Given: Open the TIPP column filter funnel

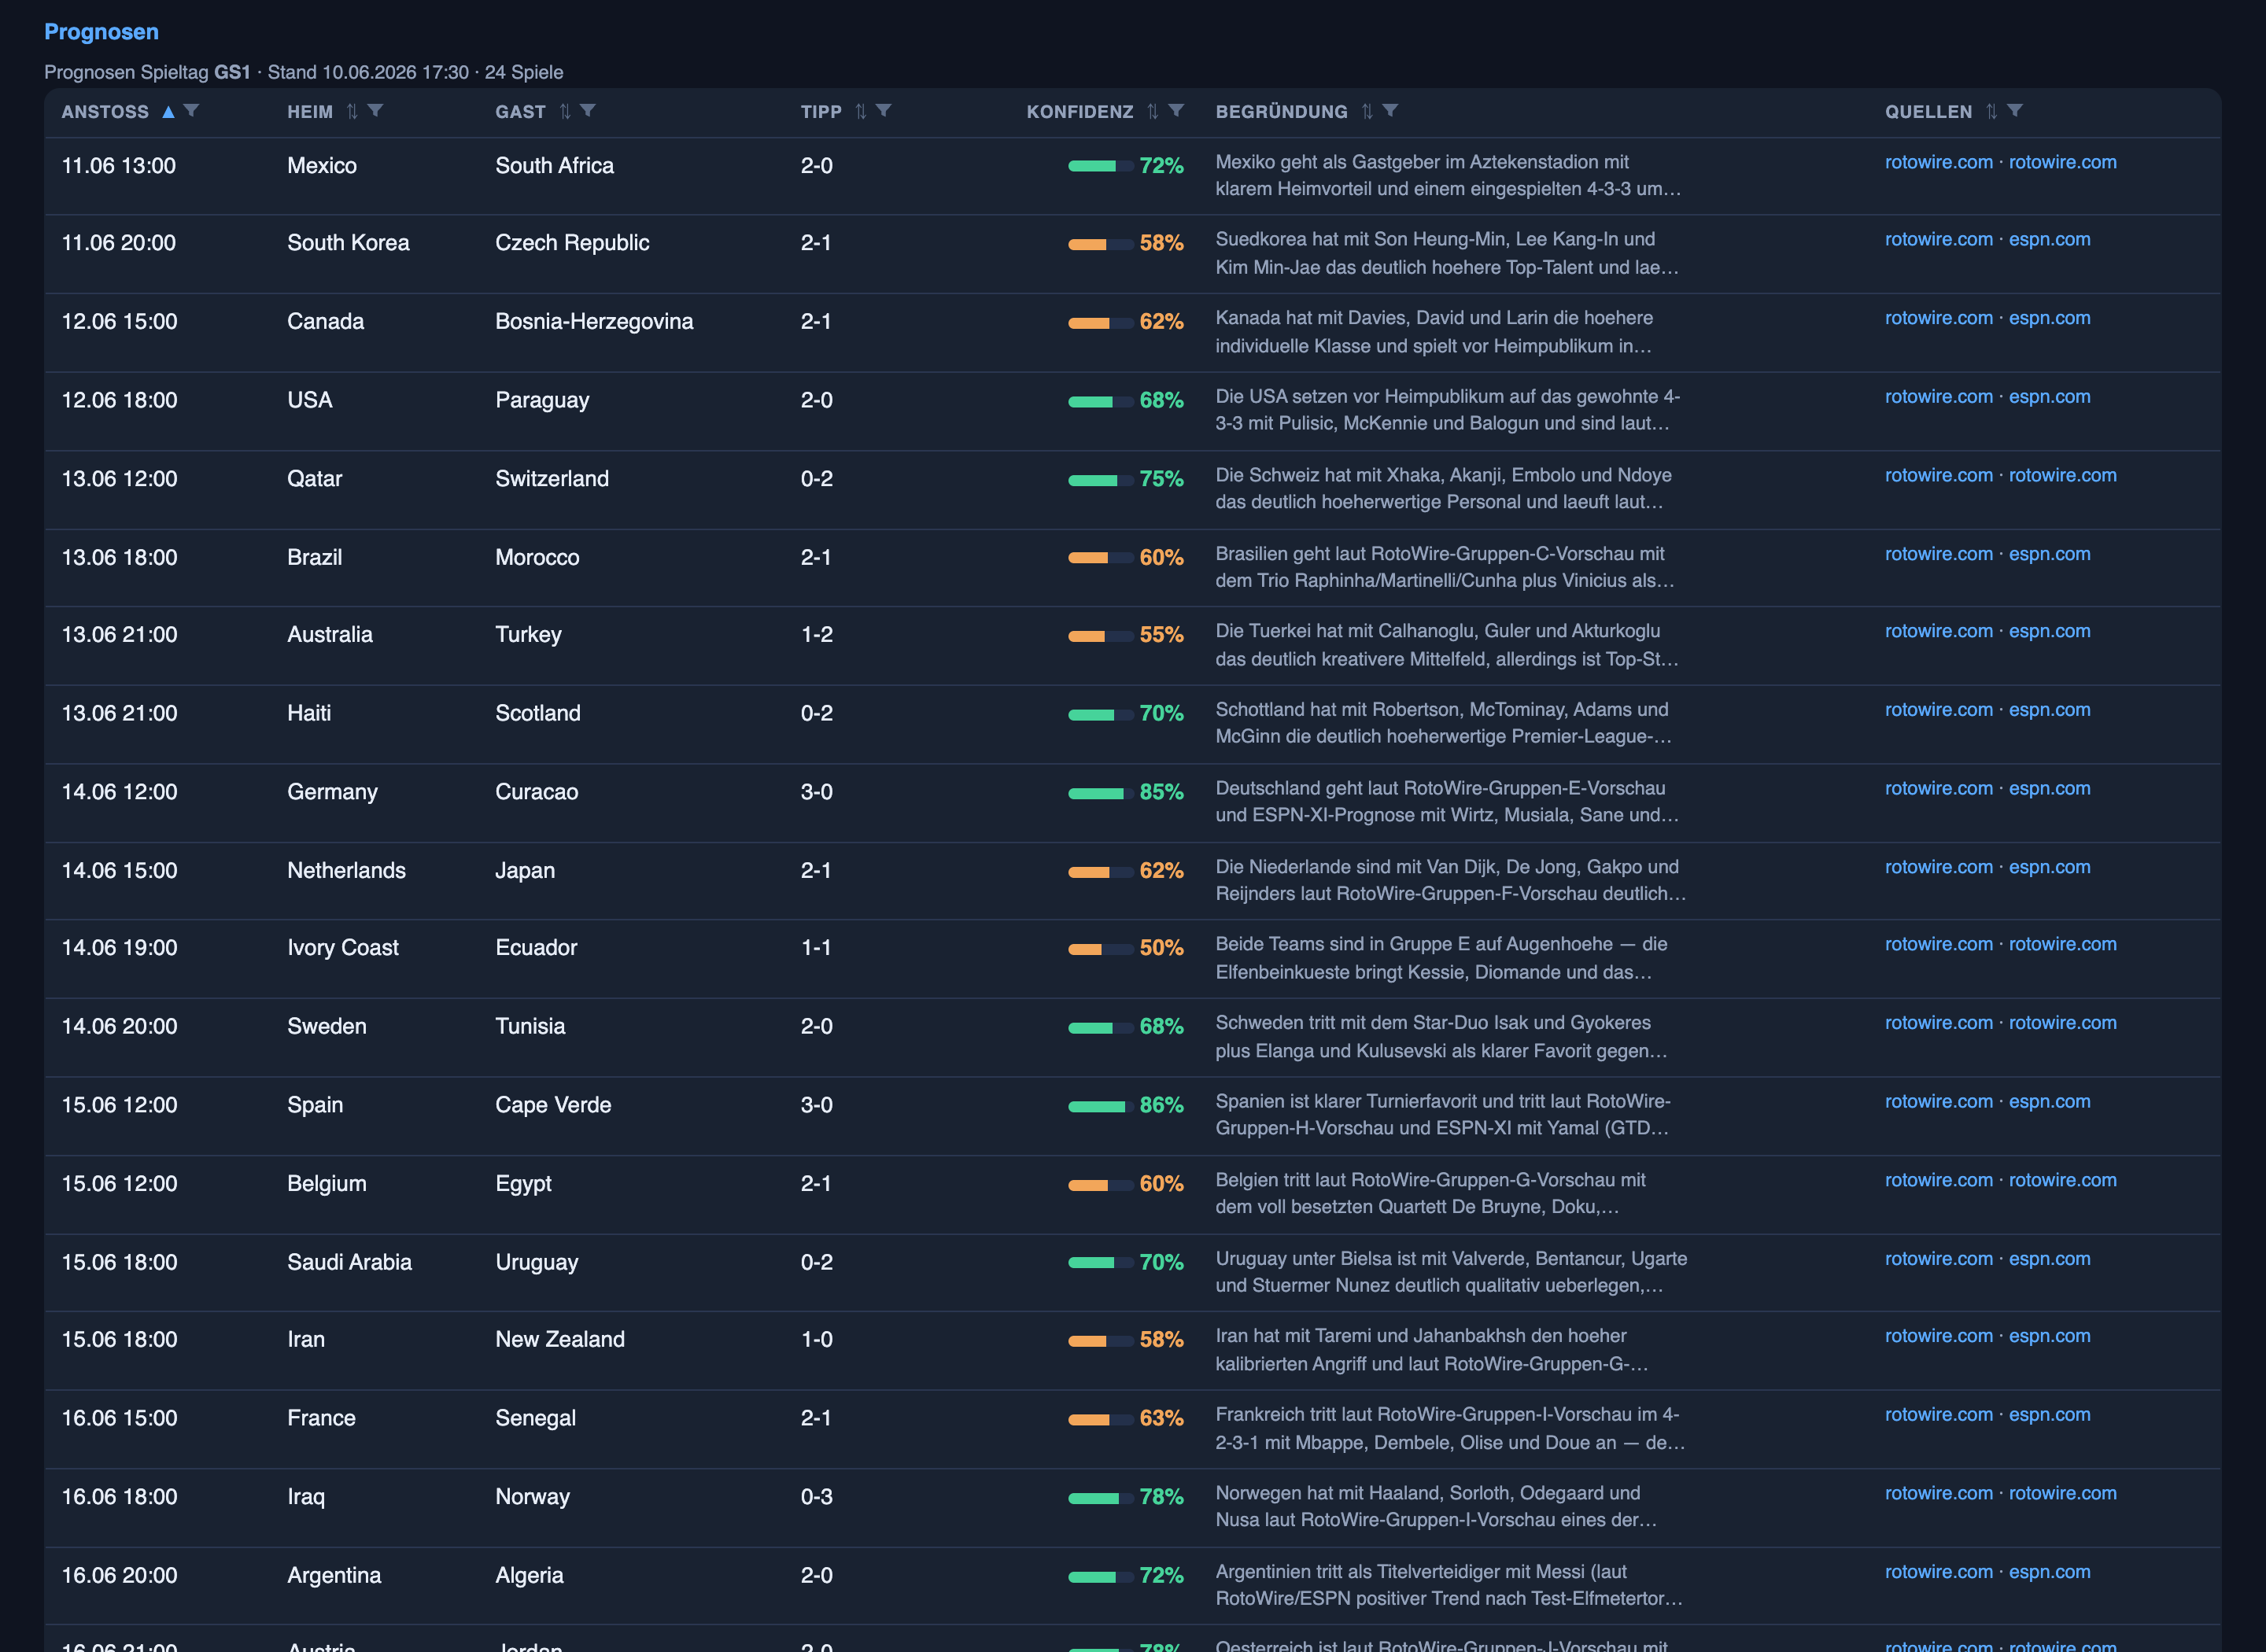Looking at the screenshot, I should pos(883,111).
